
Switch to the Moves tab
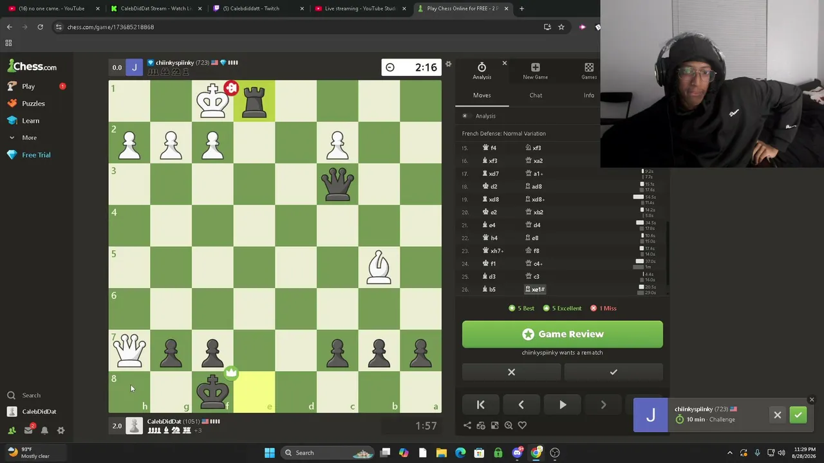click(x=482, y=95)
